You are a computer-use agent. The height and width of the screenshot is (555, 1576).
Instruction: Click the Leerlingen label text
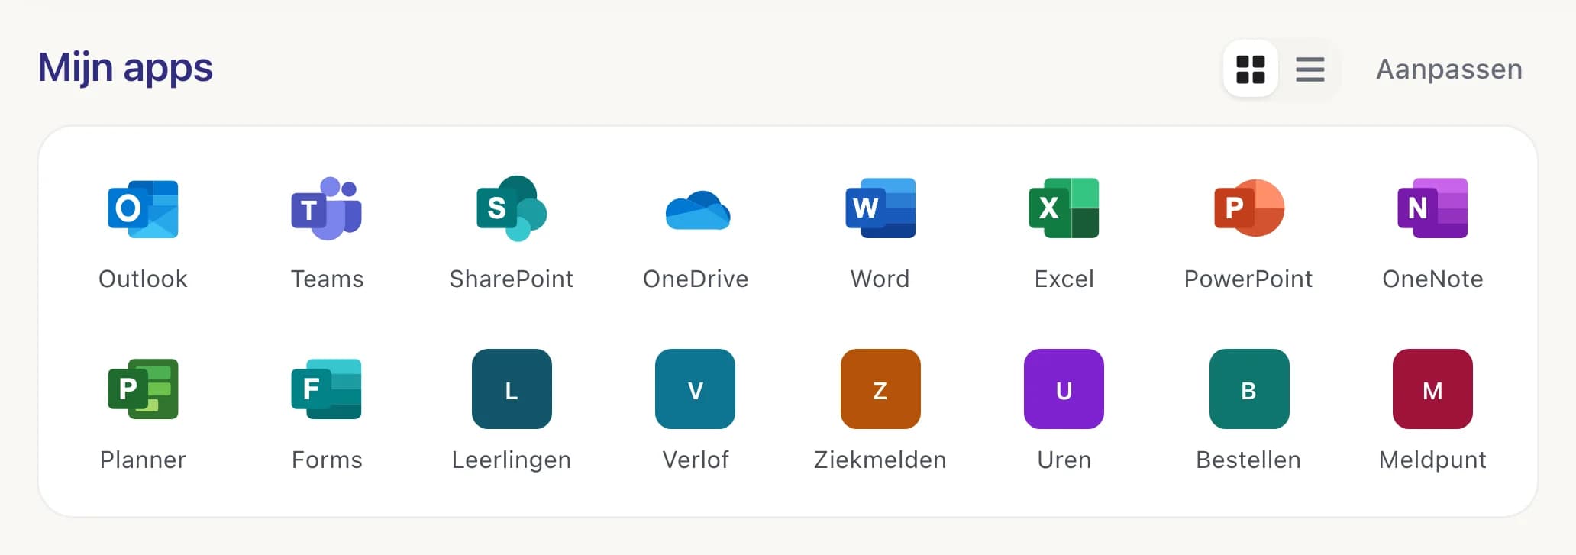click(x=512, y=460)
